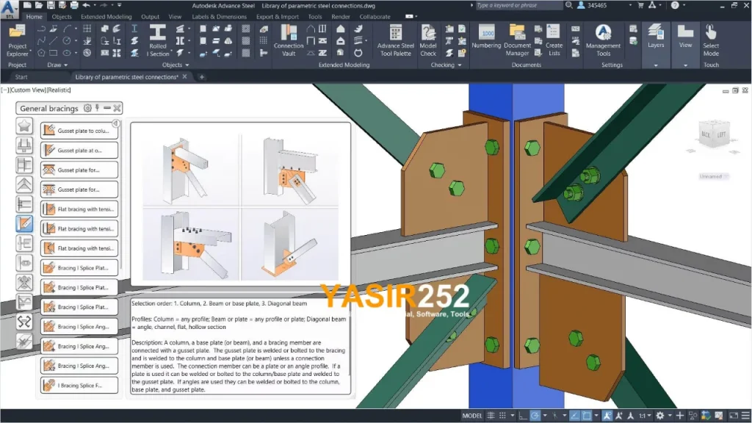752x423 pixels.
Task: Open quick access toolbar customize dropdown
Action: coord(120,5)
